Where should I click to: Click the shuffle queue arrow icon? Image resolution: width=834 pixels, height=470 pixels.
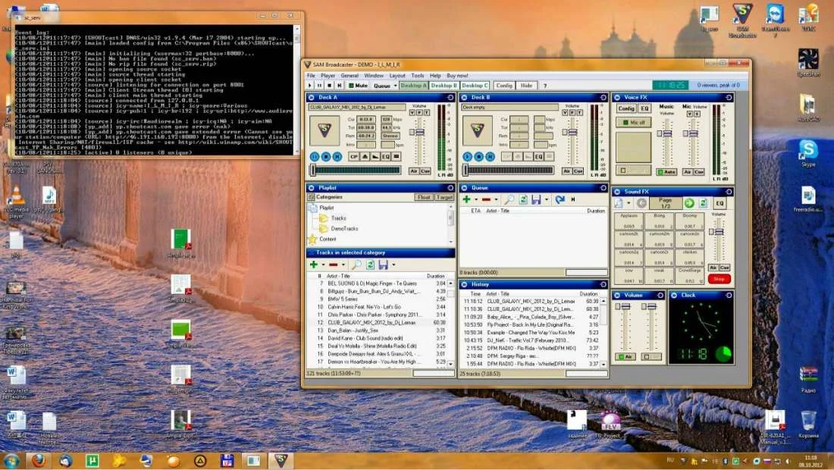[560, 199]
